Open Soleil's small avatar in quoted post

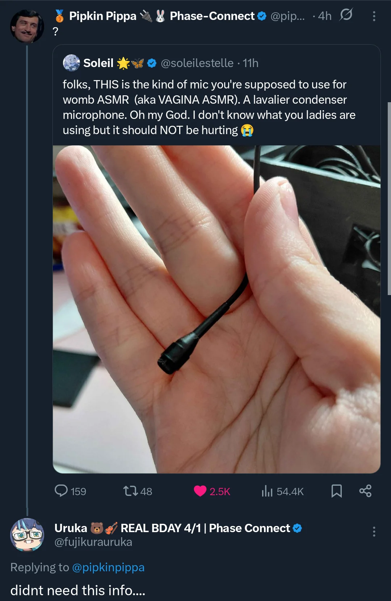point(71,63)
